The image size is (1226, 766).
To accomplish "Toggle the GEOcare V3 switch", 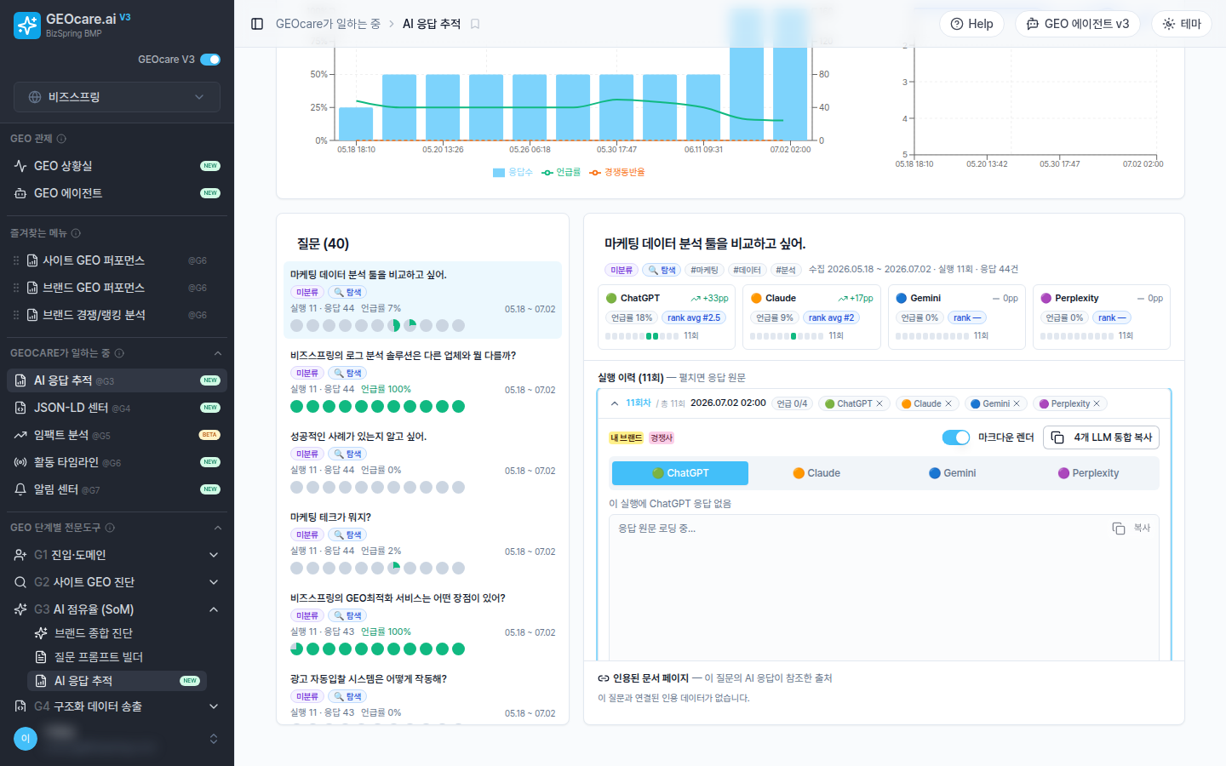I will (210, 60).
